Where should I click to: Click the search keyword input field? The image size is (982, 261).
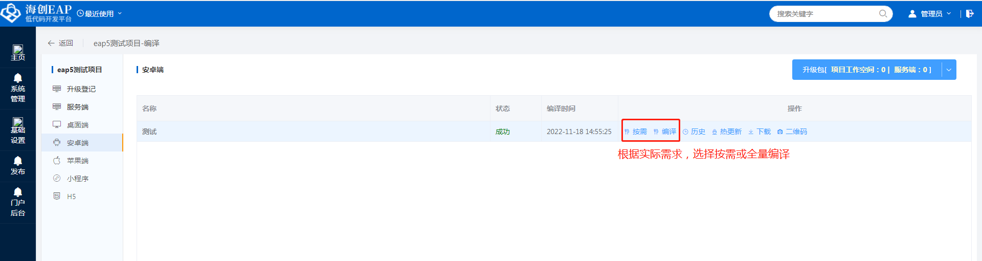823,14
